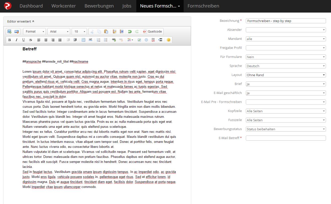Click the red application logo
Viewport: 331px width, 204px height.
[8, 6]
